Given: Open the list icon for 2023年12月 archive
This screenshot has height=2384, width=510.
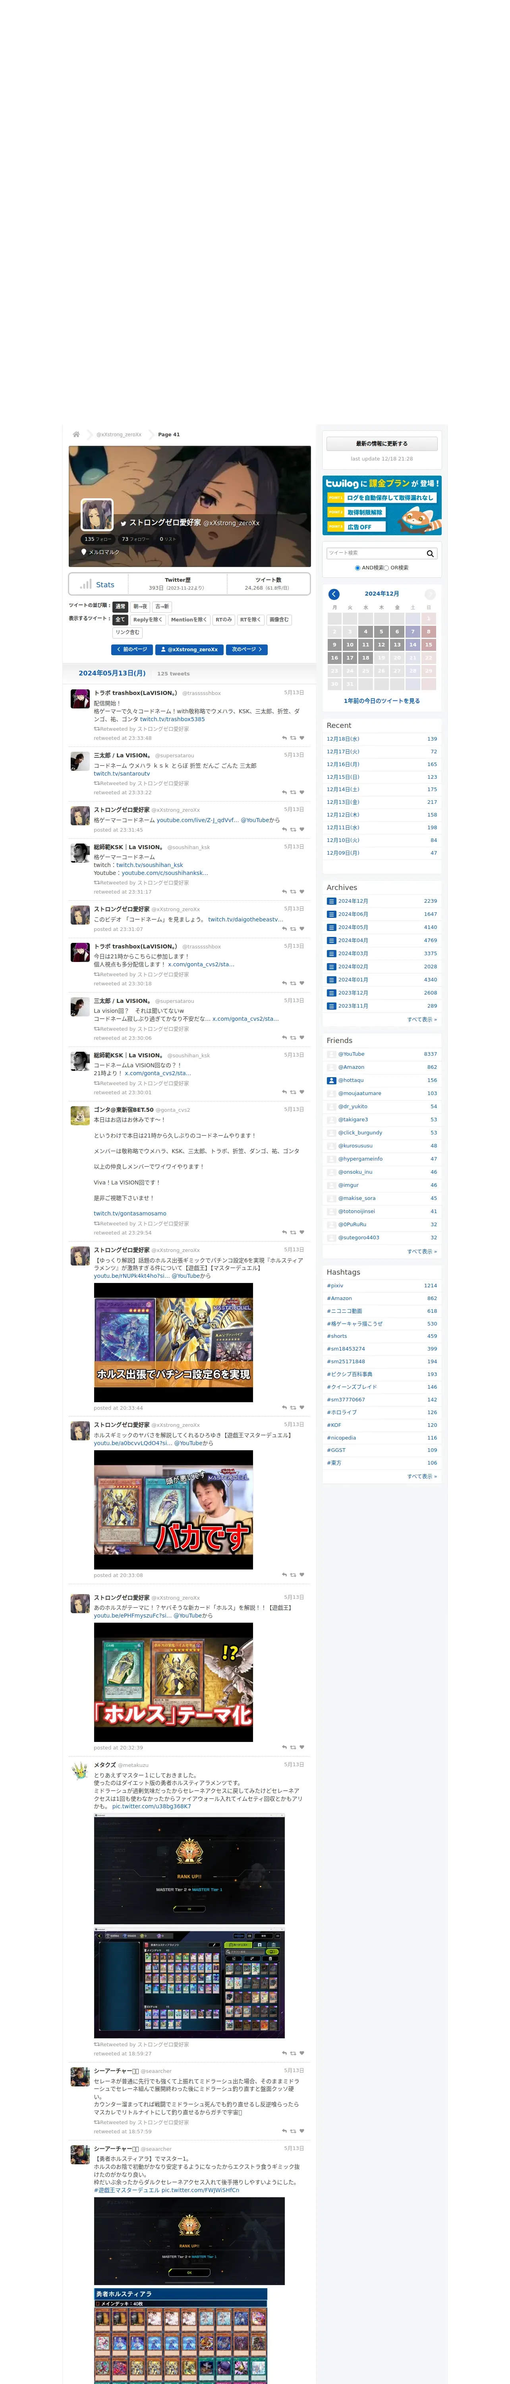Looking at the screenshot, I should [331, 992].
